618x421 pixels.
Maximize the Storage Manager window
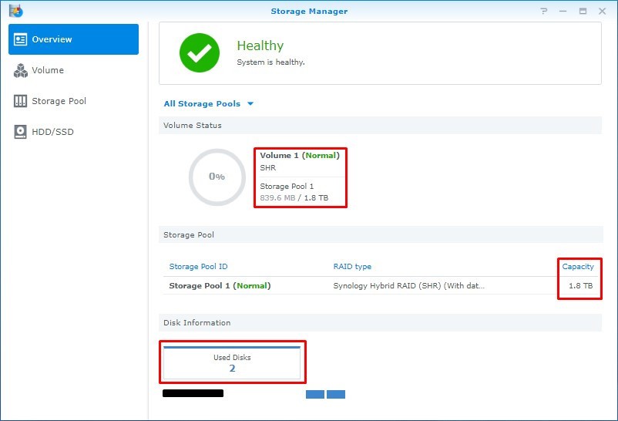pos(583,11)
